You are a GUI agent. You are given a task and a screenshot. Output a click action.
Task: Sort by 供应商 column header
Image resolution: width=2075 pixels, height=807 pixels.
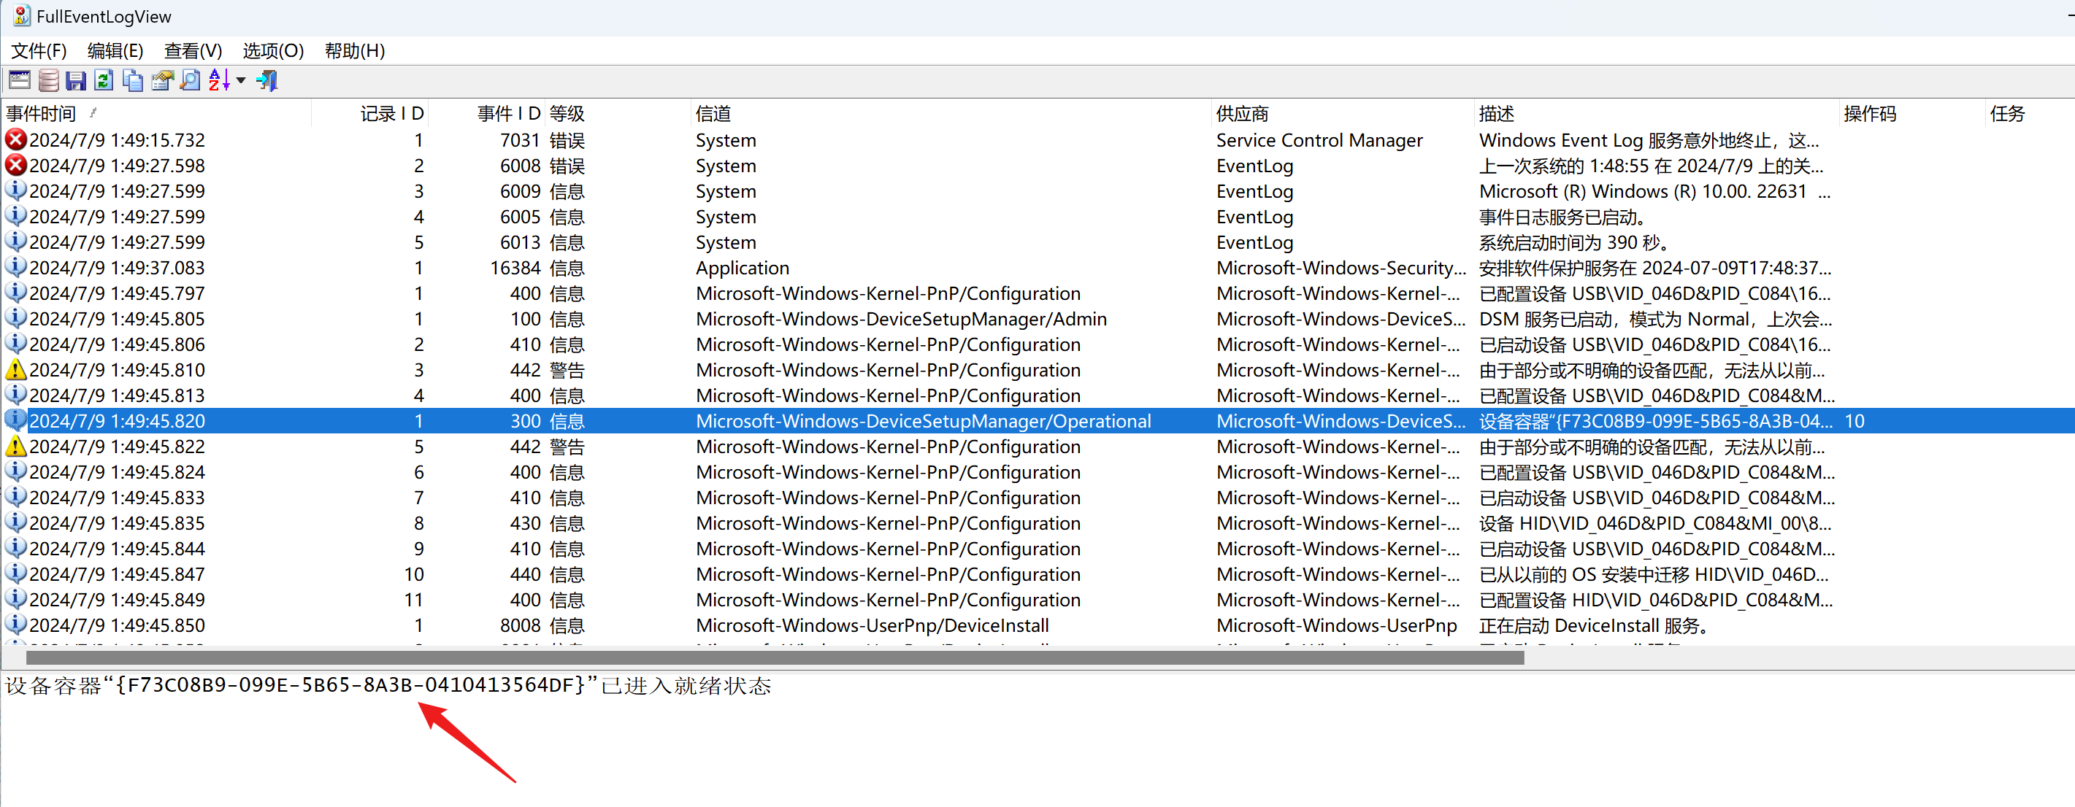[x=1241, y=114]
